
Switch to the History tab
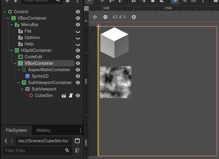[x=43, y=130]
